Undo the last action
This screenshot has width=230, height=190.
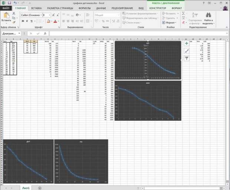15,3
